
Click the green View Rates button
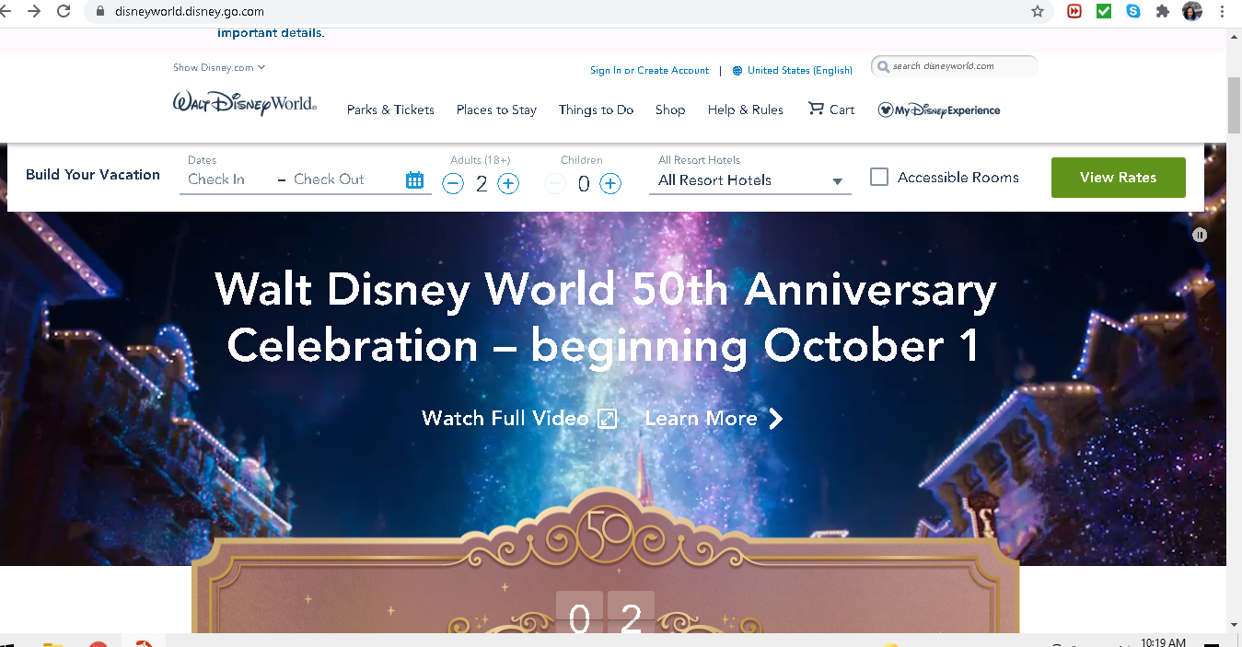(1118, 178)
